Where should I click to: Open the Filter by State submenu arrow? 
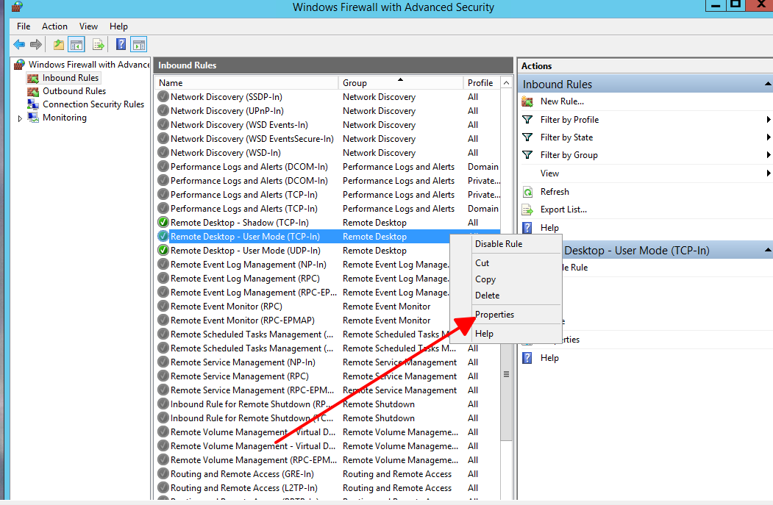(x=768, y=137)
